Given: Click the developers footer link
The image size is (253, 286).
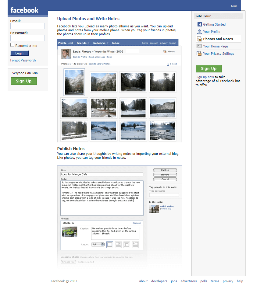Looking at the screenshot, I should pos(159,281).
